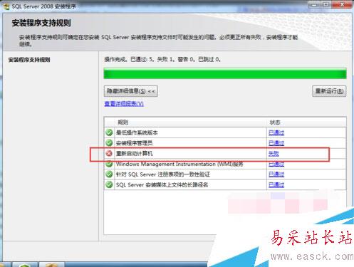Open the 失败 status link for 重新启动计算机
This screenshot has width=354, height=267.
pyautogui.click(x=274, y=153)
